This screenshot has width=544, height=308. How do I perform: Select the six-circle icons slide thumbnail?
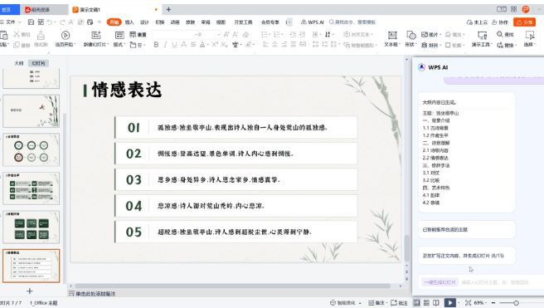tap(32, 149)
